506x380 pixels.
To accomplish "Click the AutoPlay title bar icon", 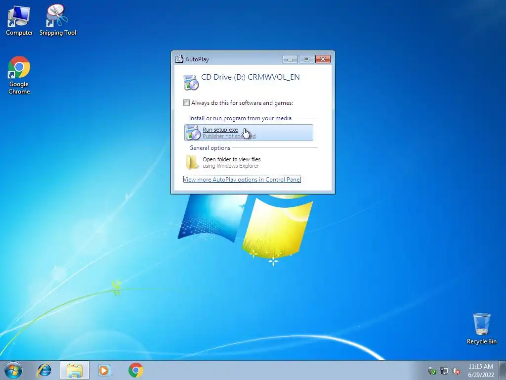I will coord(179,59).
